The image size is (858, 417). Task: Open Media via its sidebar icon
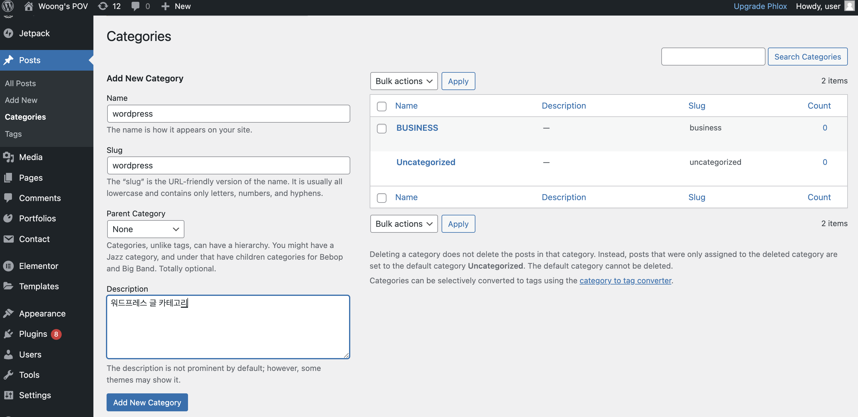pyautogui.click(x=9, y=157)
